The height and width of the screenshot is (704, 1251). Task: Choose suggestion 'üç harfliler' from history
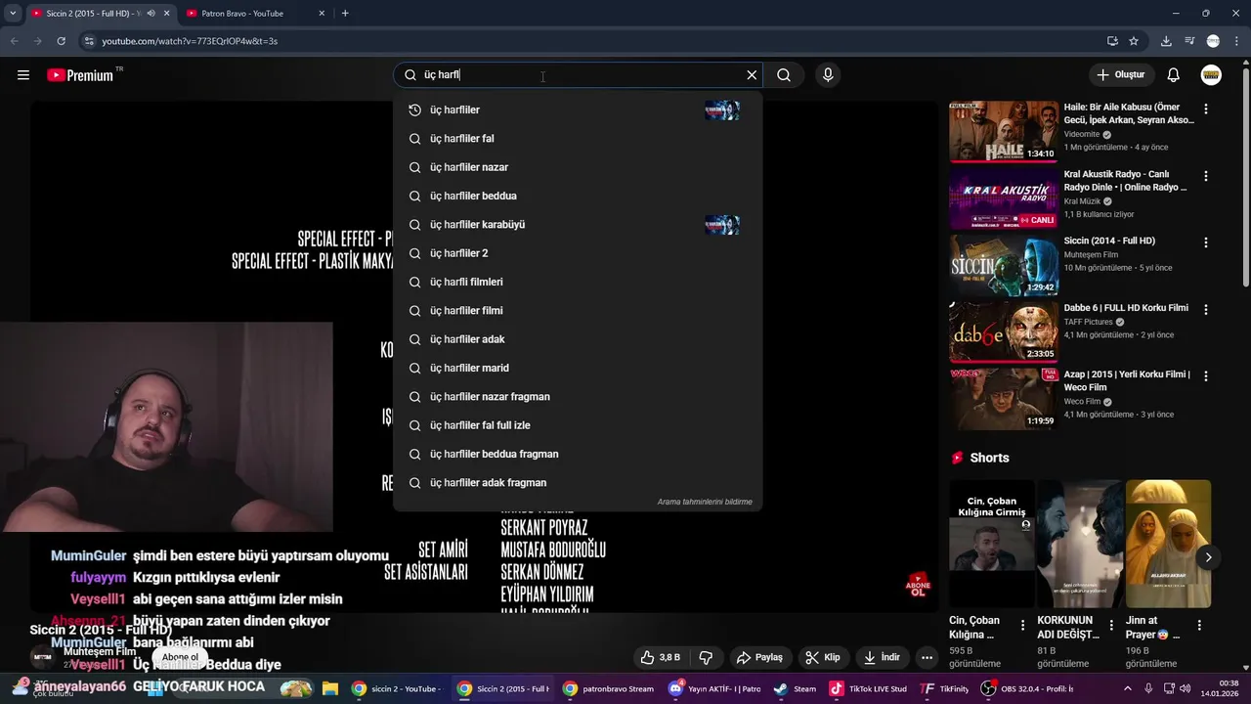[578, 110]
